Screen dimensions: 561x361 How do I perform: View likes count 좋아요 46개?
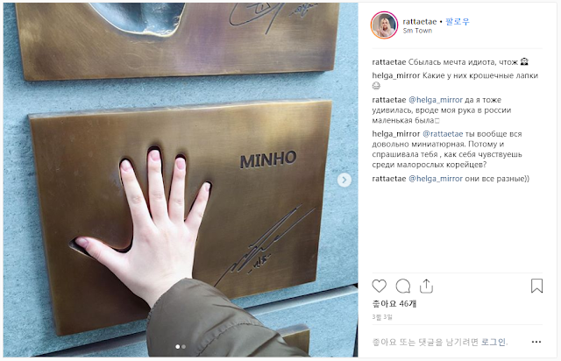[x=394, y=304]
